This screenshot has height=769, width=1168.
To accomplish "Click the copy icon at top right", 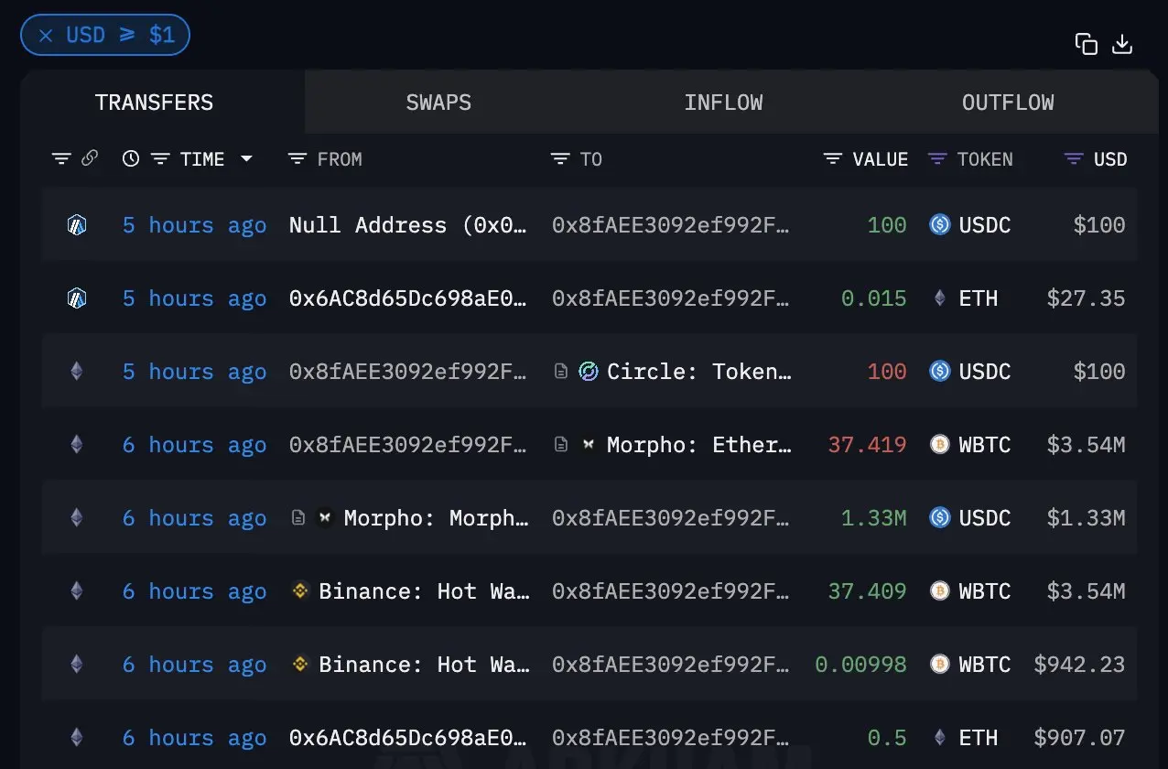I will pos(1086,44).
